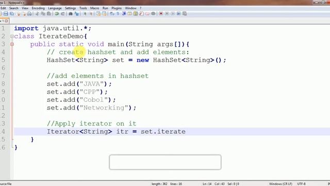Viewport: 330px width, 186px height.
Task: Click the Save Recorded Macro icon
Action: pyautogui.click(x=185, y=14)
